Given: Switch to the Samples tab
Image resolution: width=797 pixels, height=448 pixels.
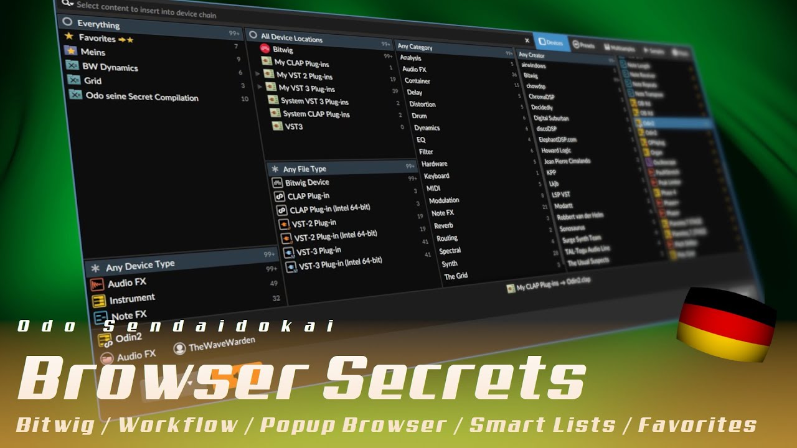Looking at the screenshot, I should click(x=654, y=51).
